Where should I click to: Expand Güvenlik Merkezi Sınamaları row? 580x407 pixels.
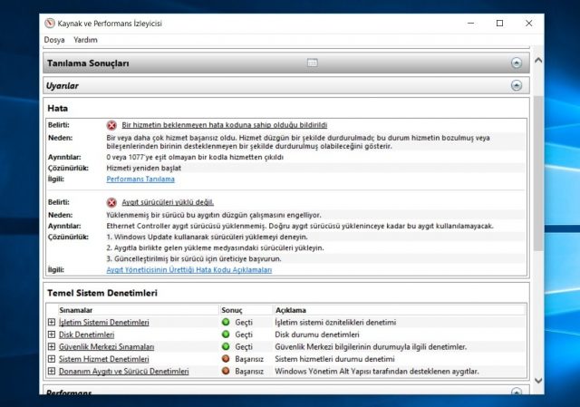(x=52, y=346)
